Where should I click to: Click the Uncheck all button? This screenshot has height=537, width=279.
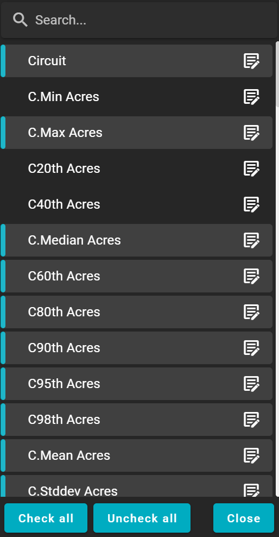(x=142, y=518)
